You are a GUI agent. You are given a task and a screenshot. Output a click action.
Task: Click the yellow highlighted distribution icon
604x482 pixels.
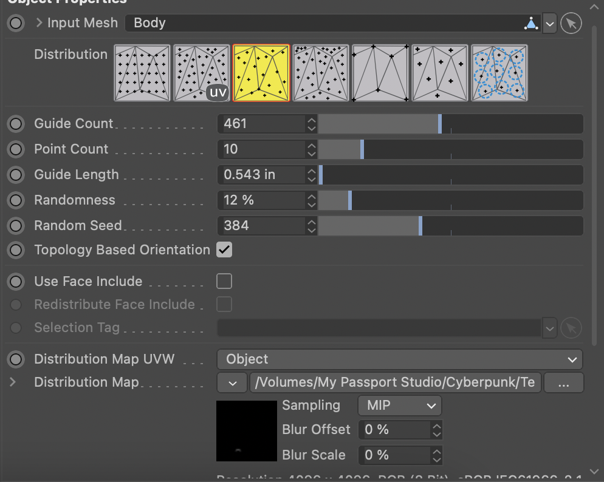[261, 73]
